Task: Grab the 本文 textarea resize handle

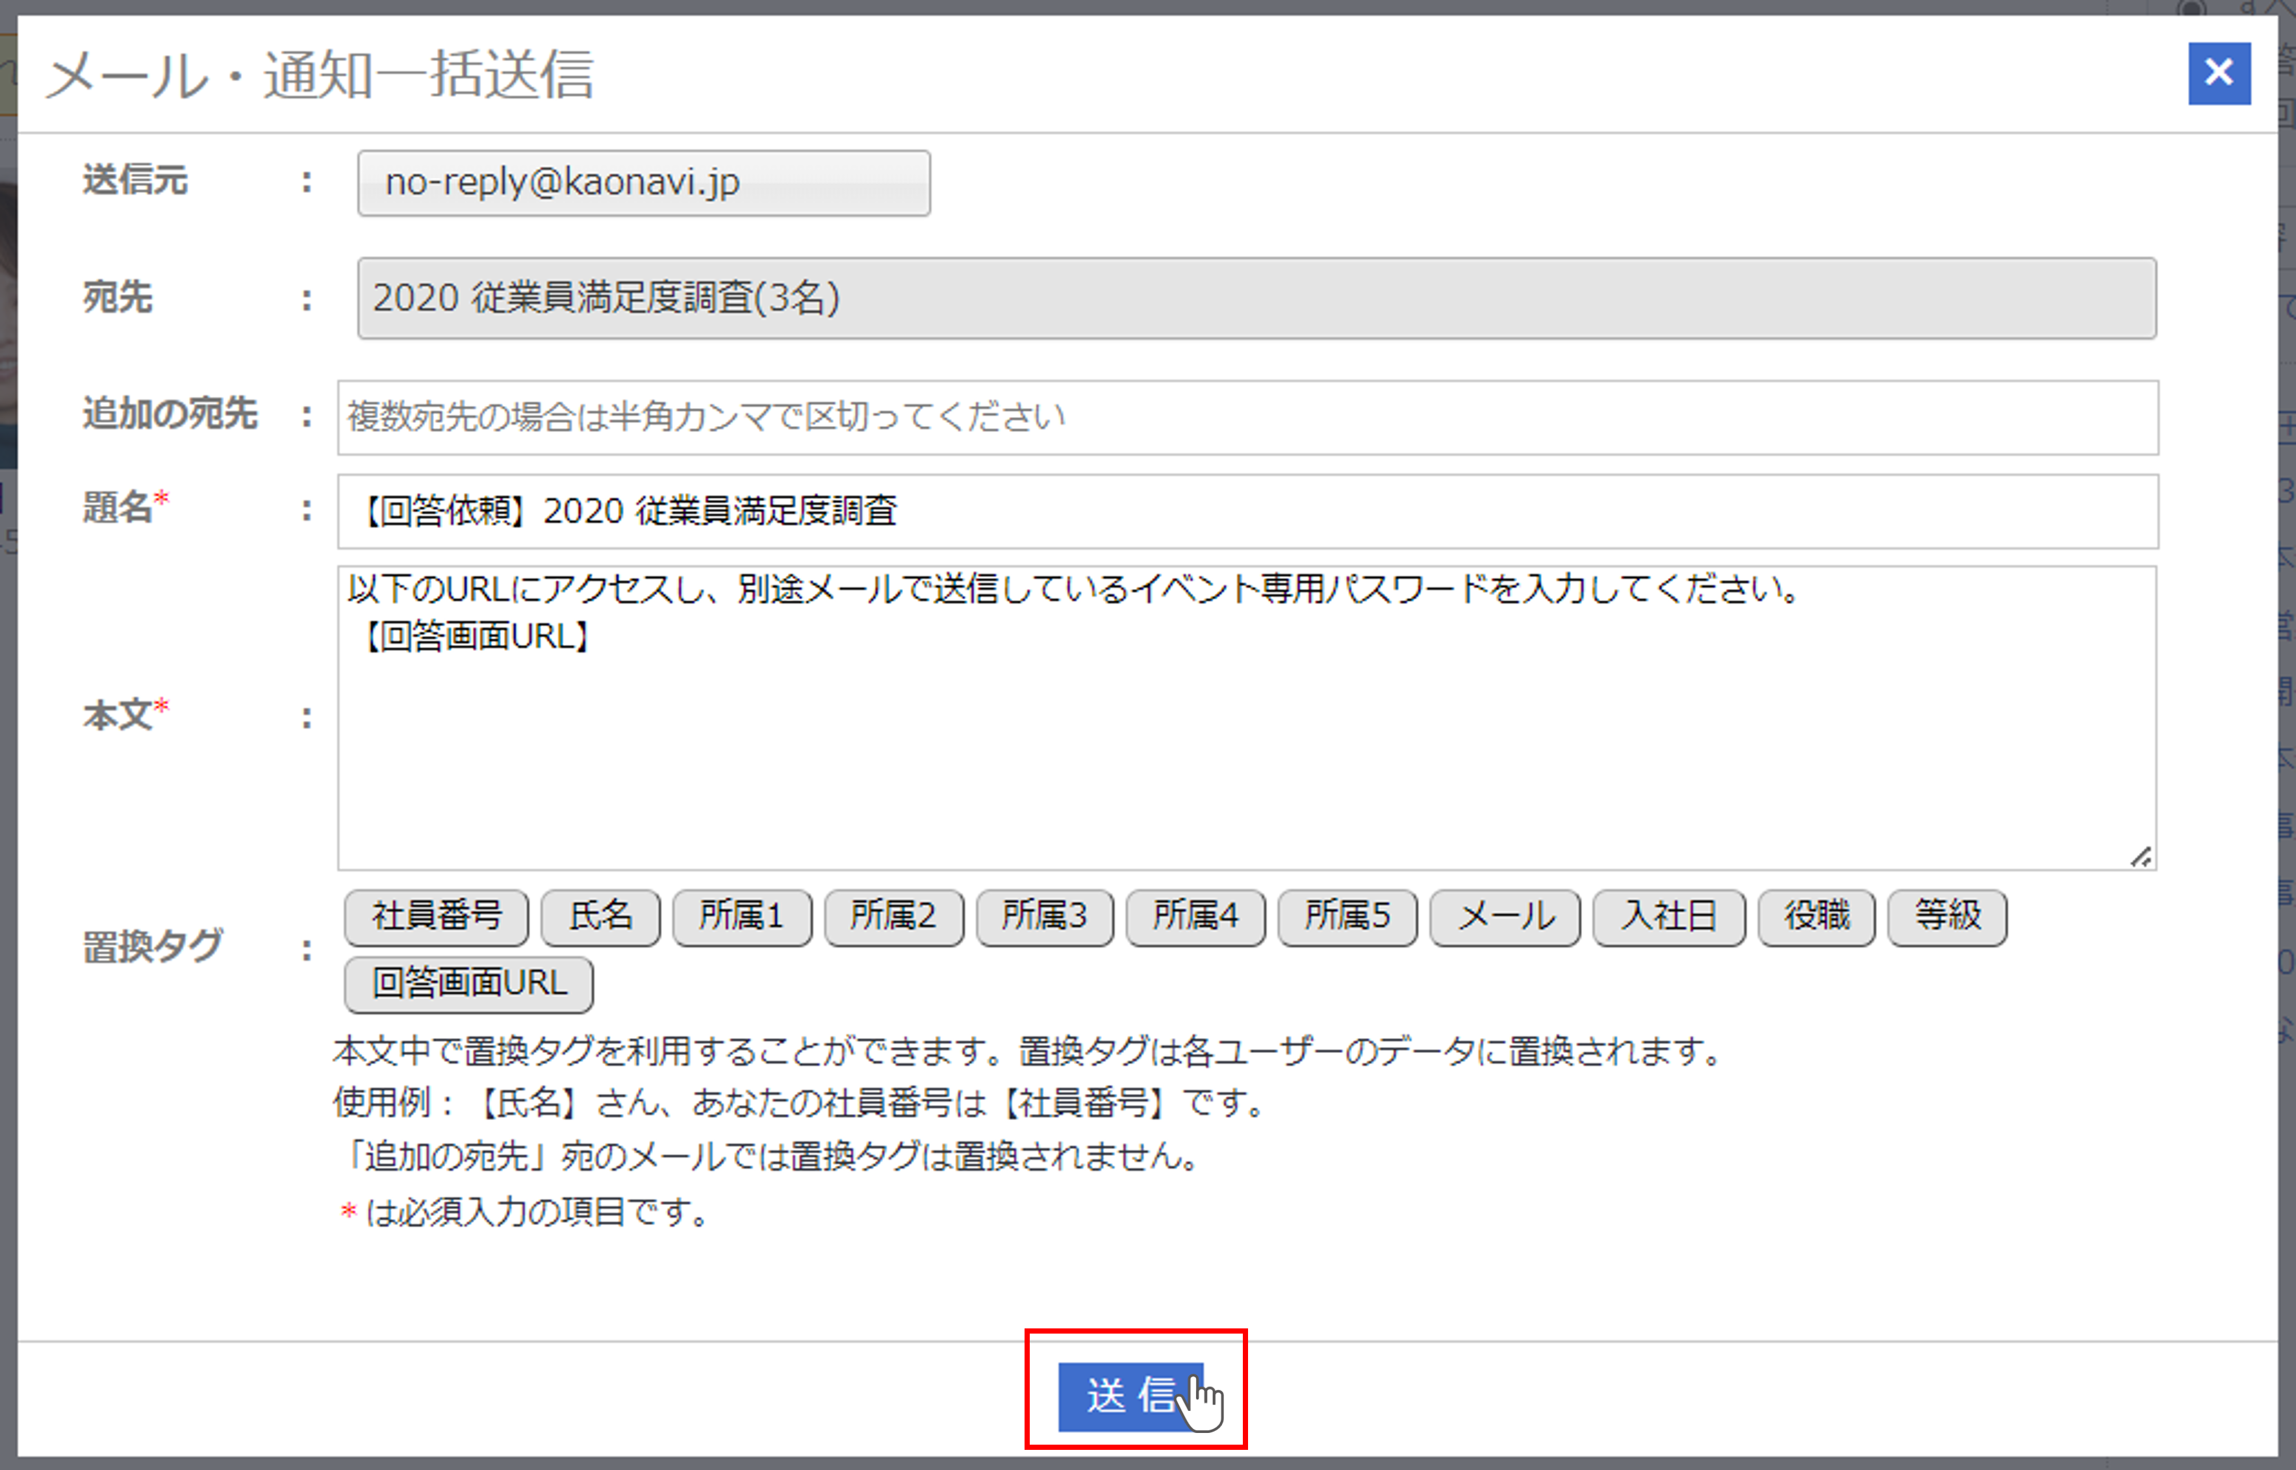Action: coord(2140,857)
